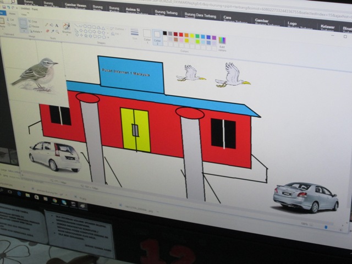Select the Color 1 foreground box
The width and height of the screenshot is (352, 264).
tap(147, 36)
